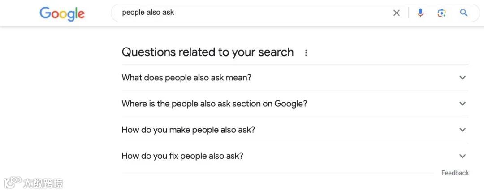This screenshot has width=484, height=192.
Task: Click the watermark logo icon at bottom-left
Action: tap(13, 183)
